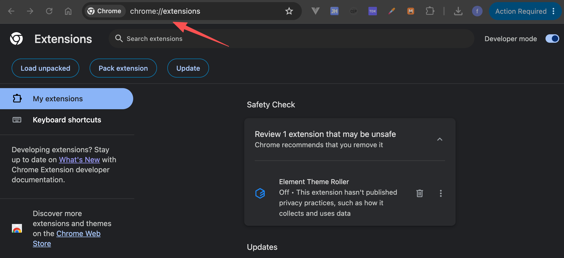Open the What's New link
Screen dimensions: 564x258
point(79,160)
